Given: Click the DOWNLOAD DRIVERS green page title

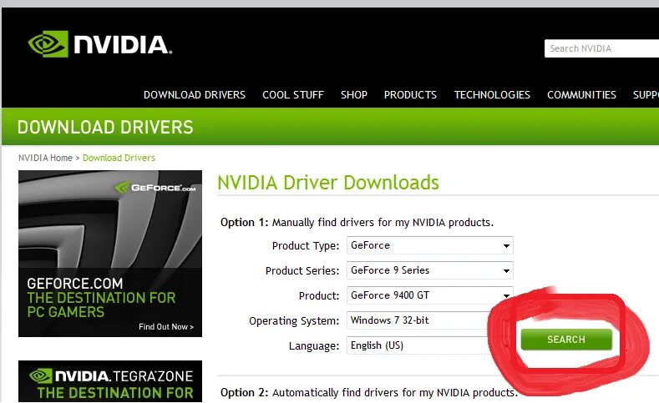Looking at the screenshot, I should [105, 127].
